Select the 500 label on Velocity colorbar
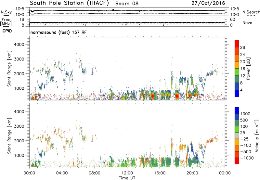The image size is (260, 180). [245, 120]
